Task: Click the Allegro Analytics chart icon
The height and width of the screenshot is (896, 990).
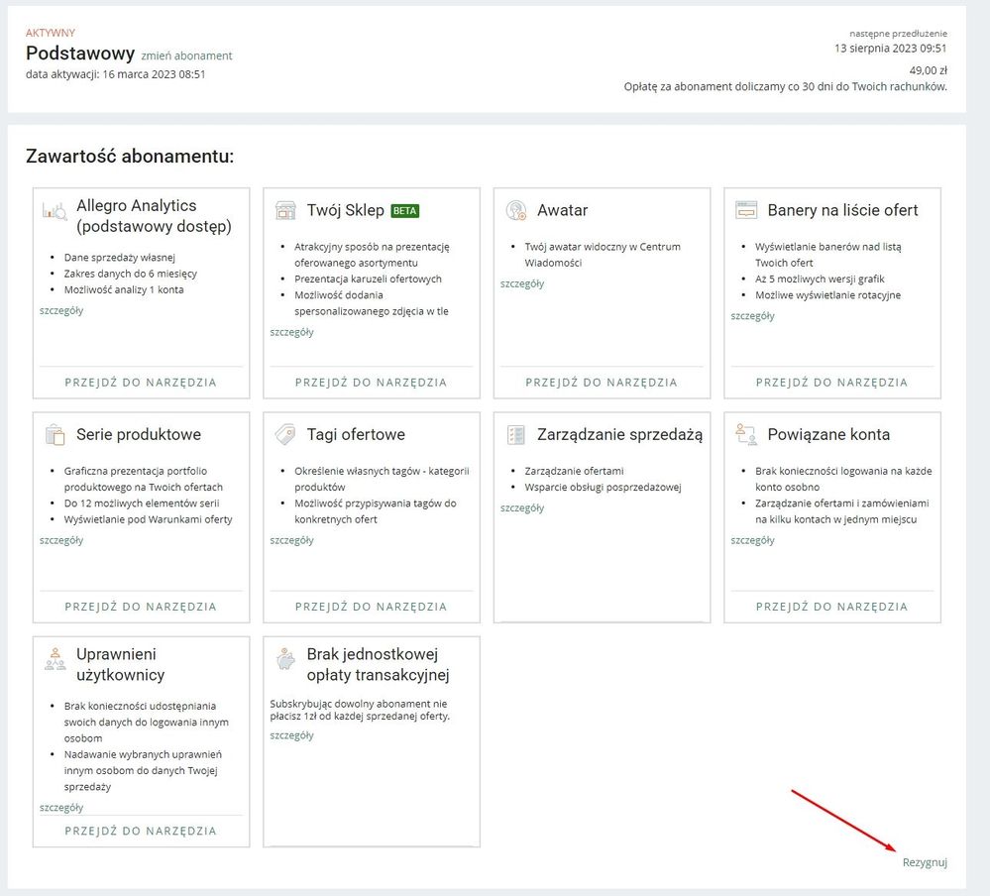Action: coord(54,210)
